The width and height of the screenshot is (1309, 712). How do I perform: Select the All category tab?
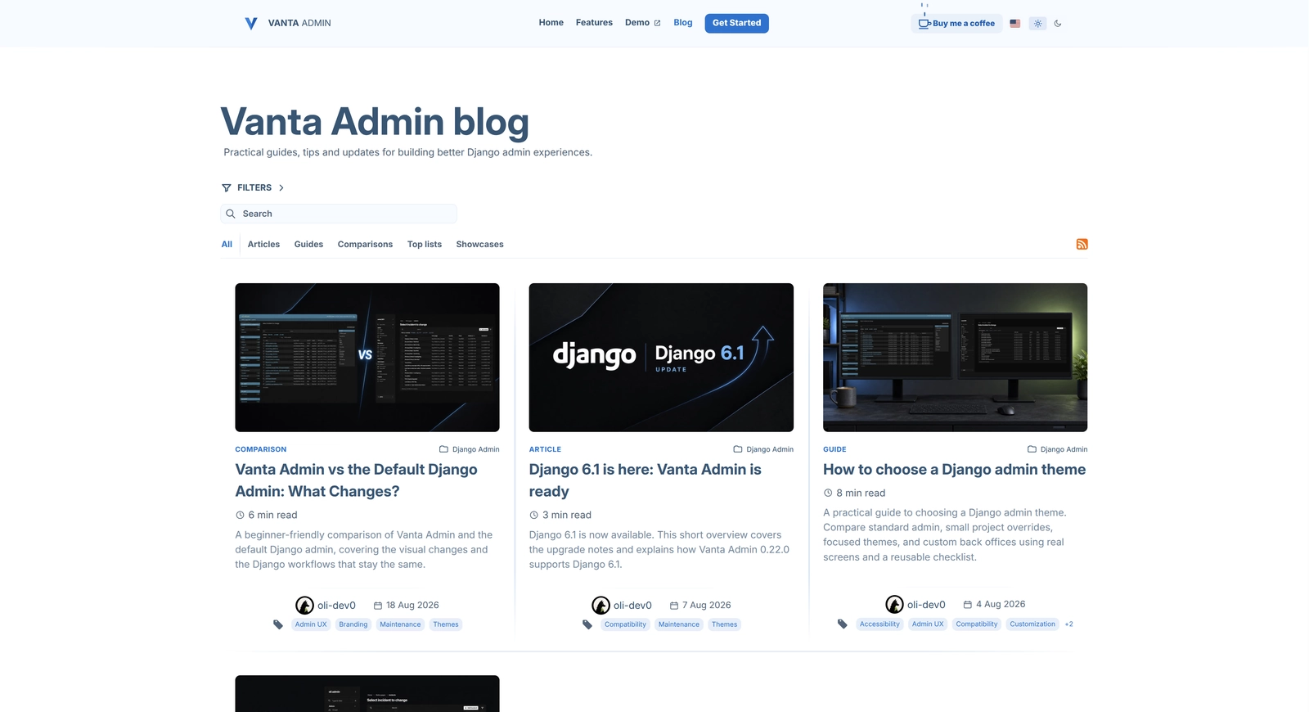(227, 245)
